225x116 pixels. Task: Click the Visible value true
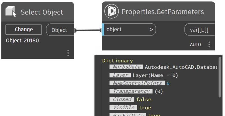145,108
